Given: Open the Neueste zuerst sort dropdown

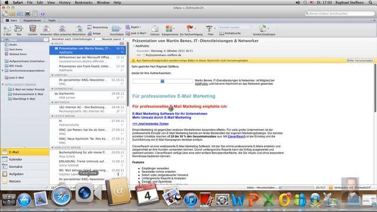Looking at the screenshot, I should pos(113,39).
